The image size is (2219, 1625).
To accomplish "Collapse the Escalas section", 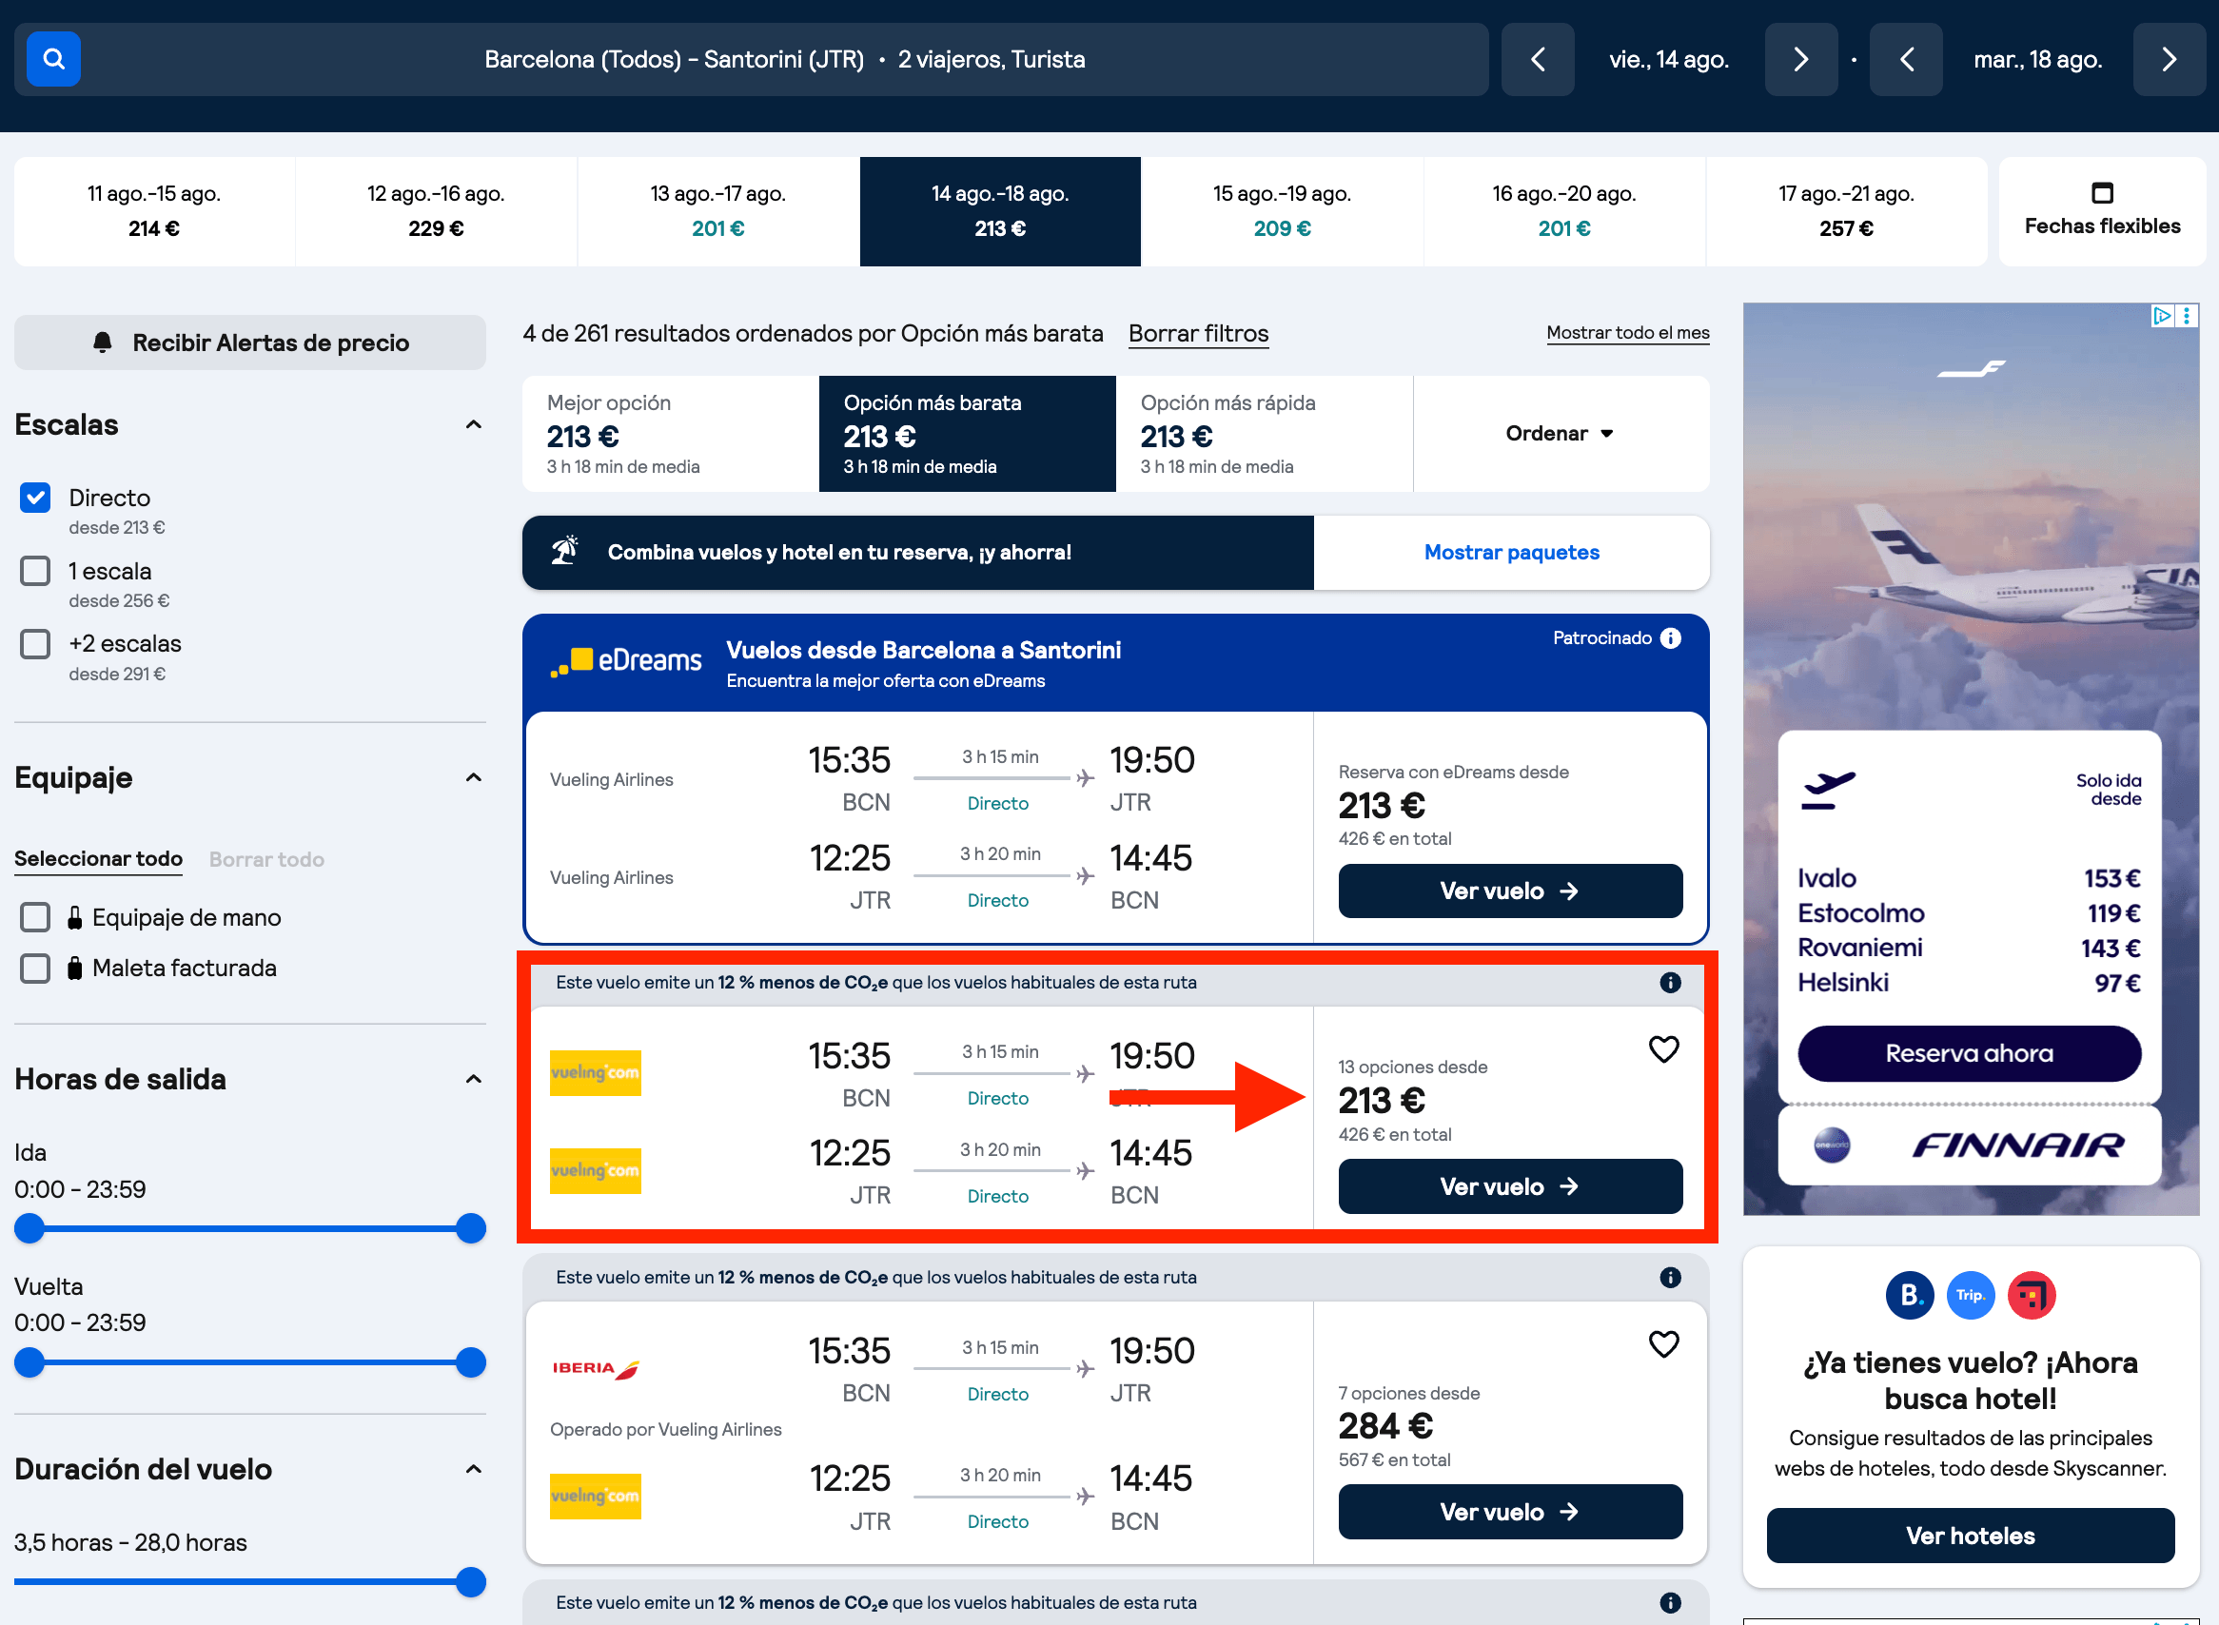I will tap(473, 424).
